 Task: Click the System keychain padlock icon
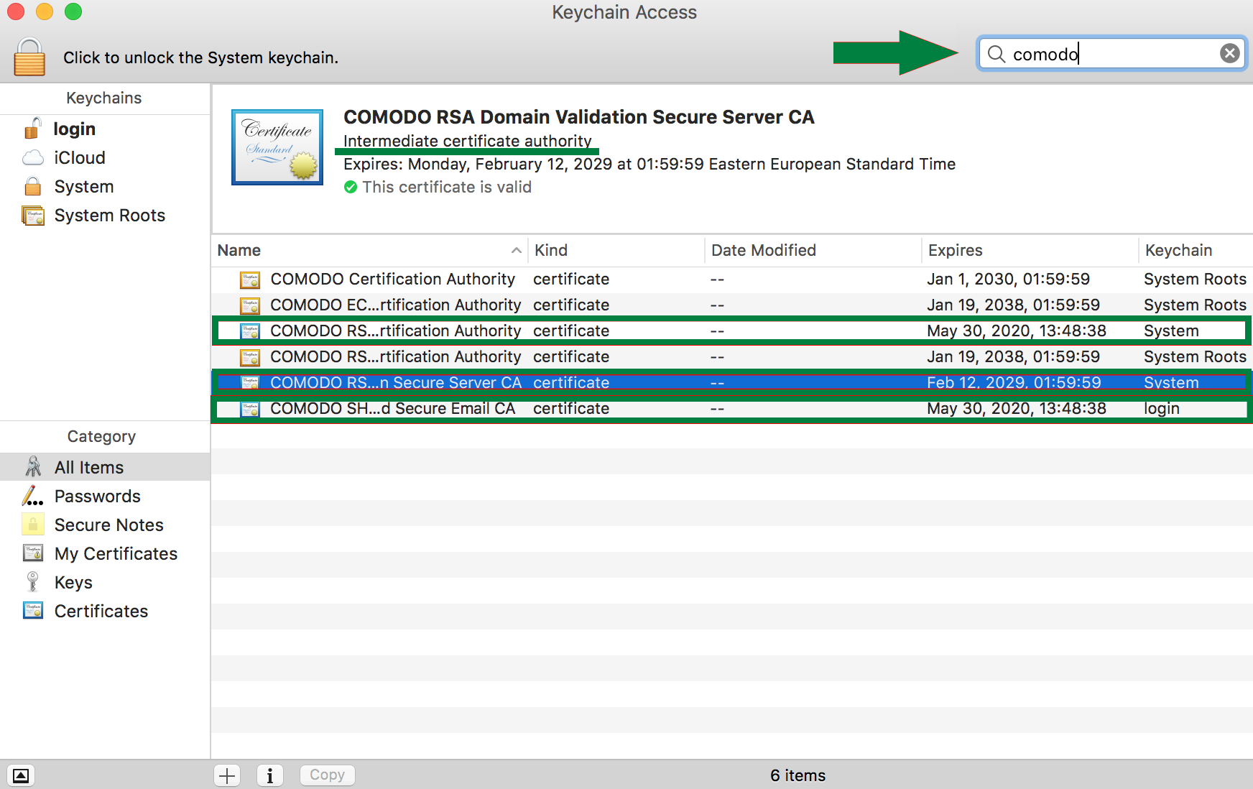click(33, 186)
